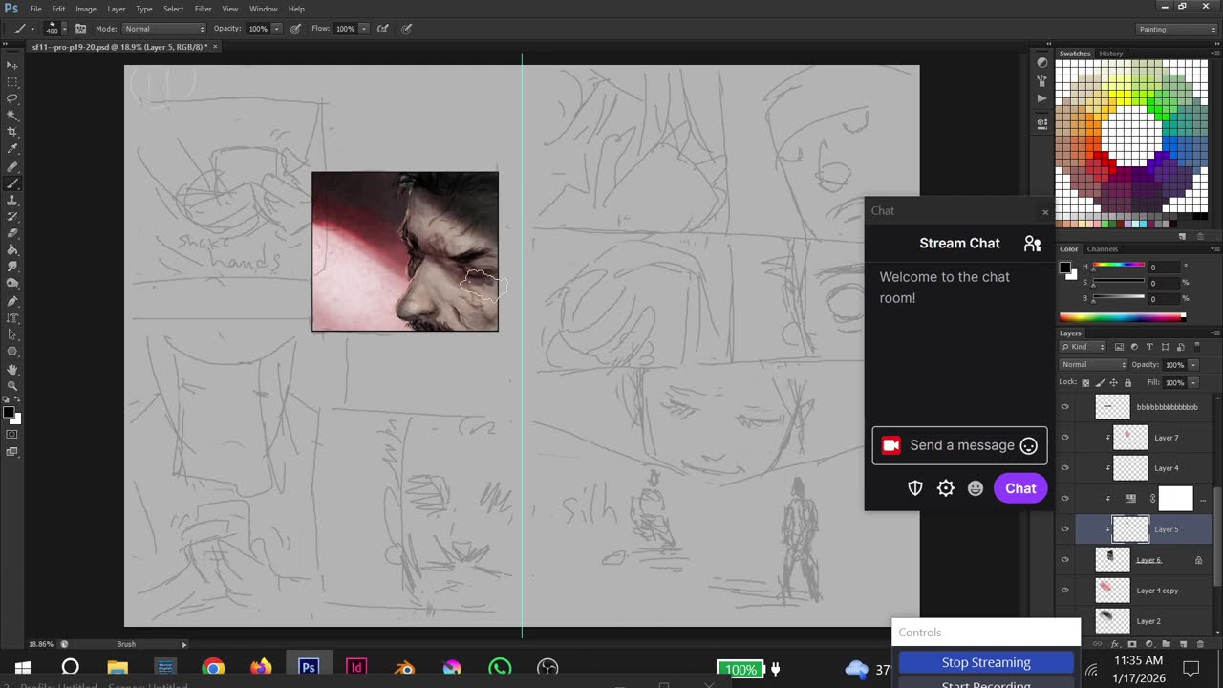Expand the Opacity slider dropdown in options bar
Screen dimensions: 1223x688
coord(277,29)
